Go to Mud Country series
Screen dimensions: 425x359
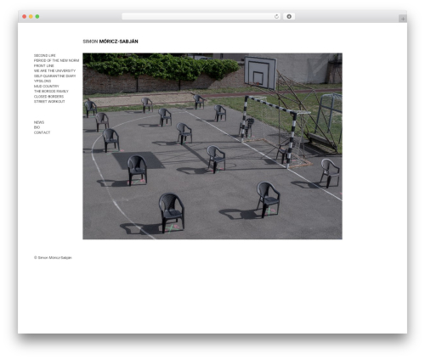47,86
